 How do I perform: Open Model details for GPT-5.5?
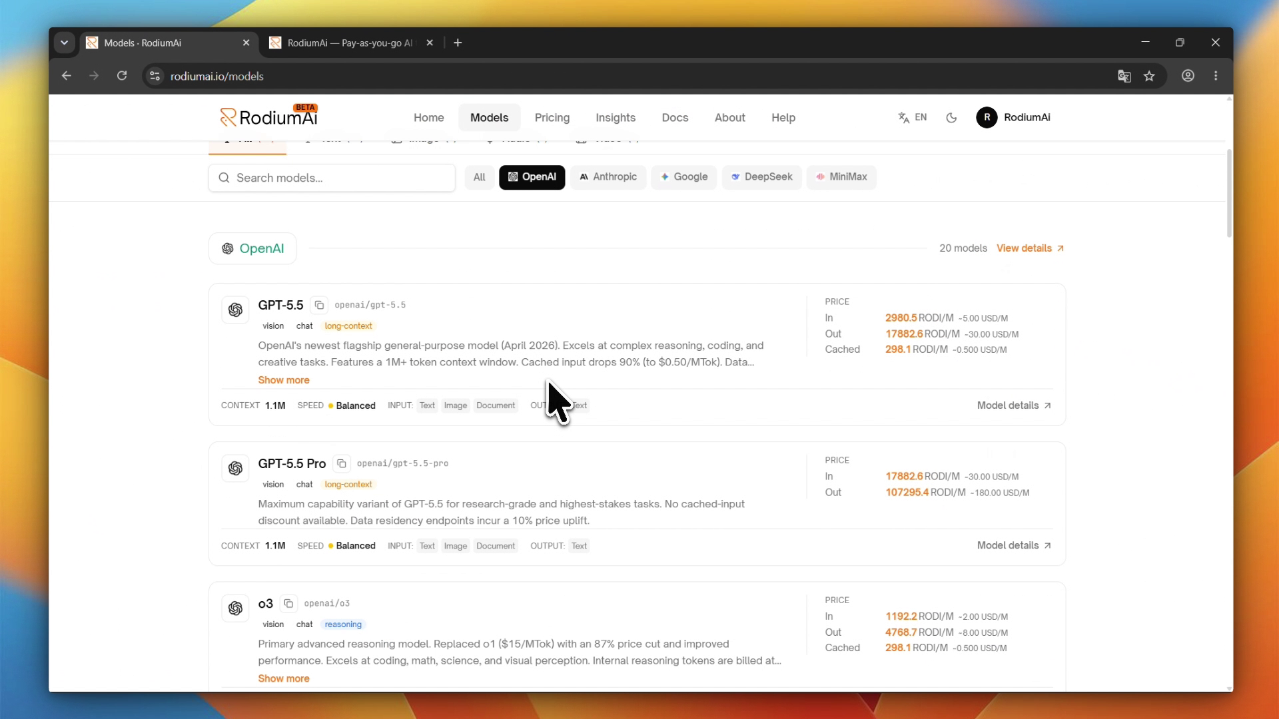(x=1014, y=405)
